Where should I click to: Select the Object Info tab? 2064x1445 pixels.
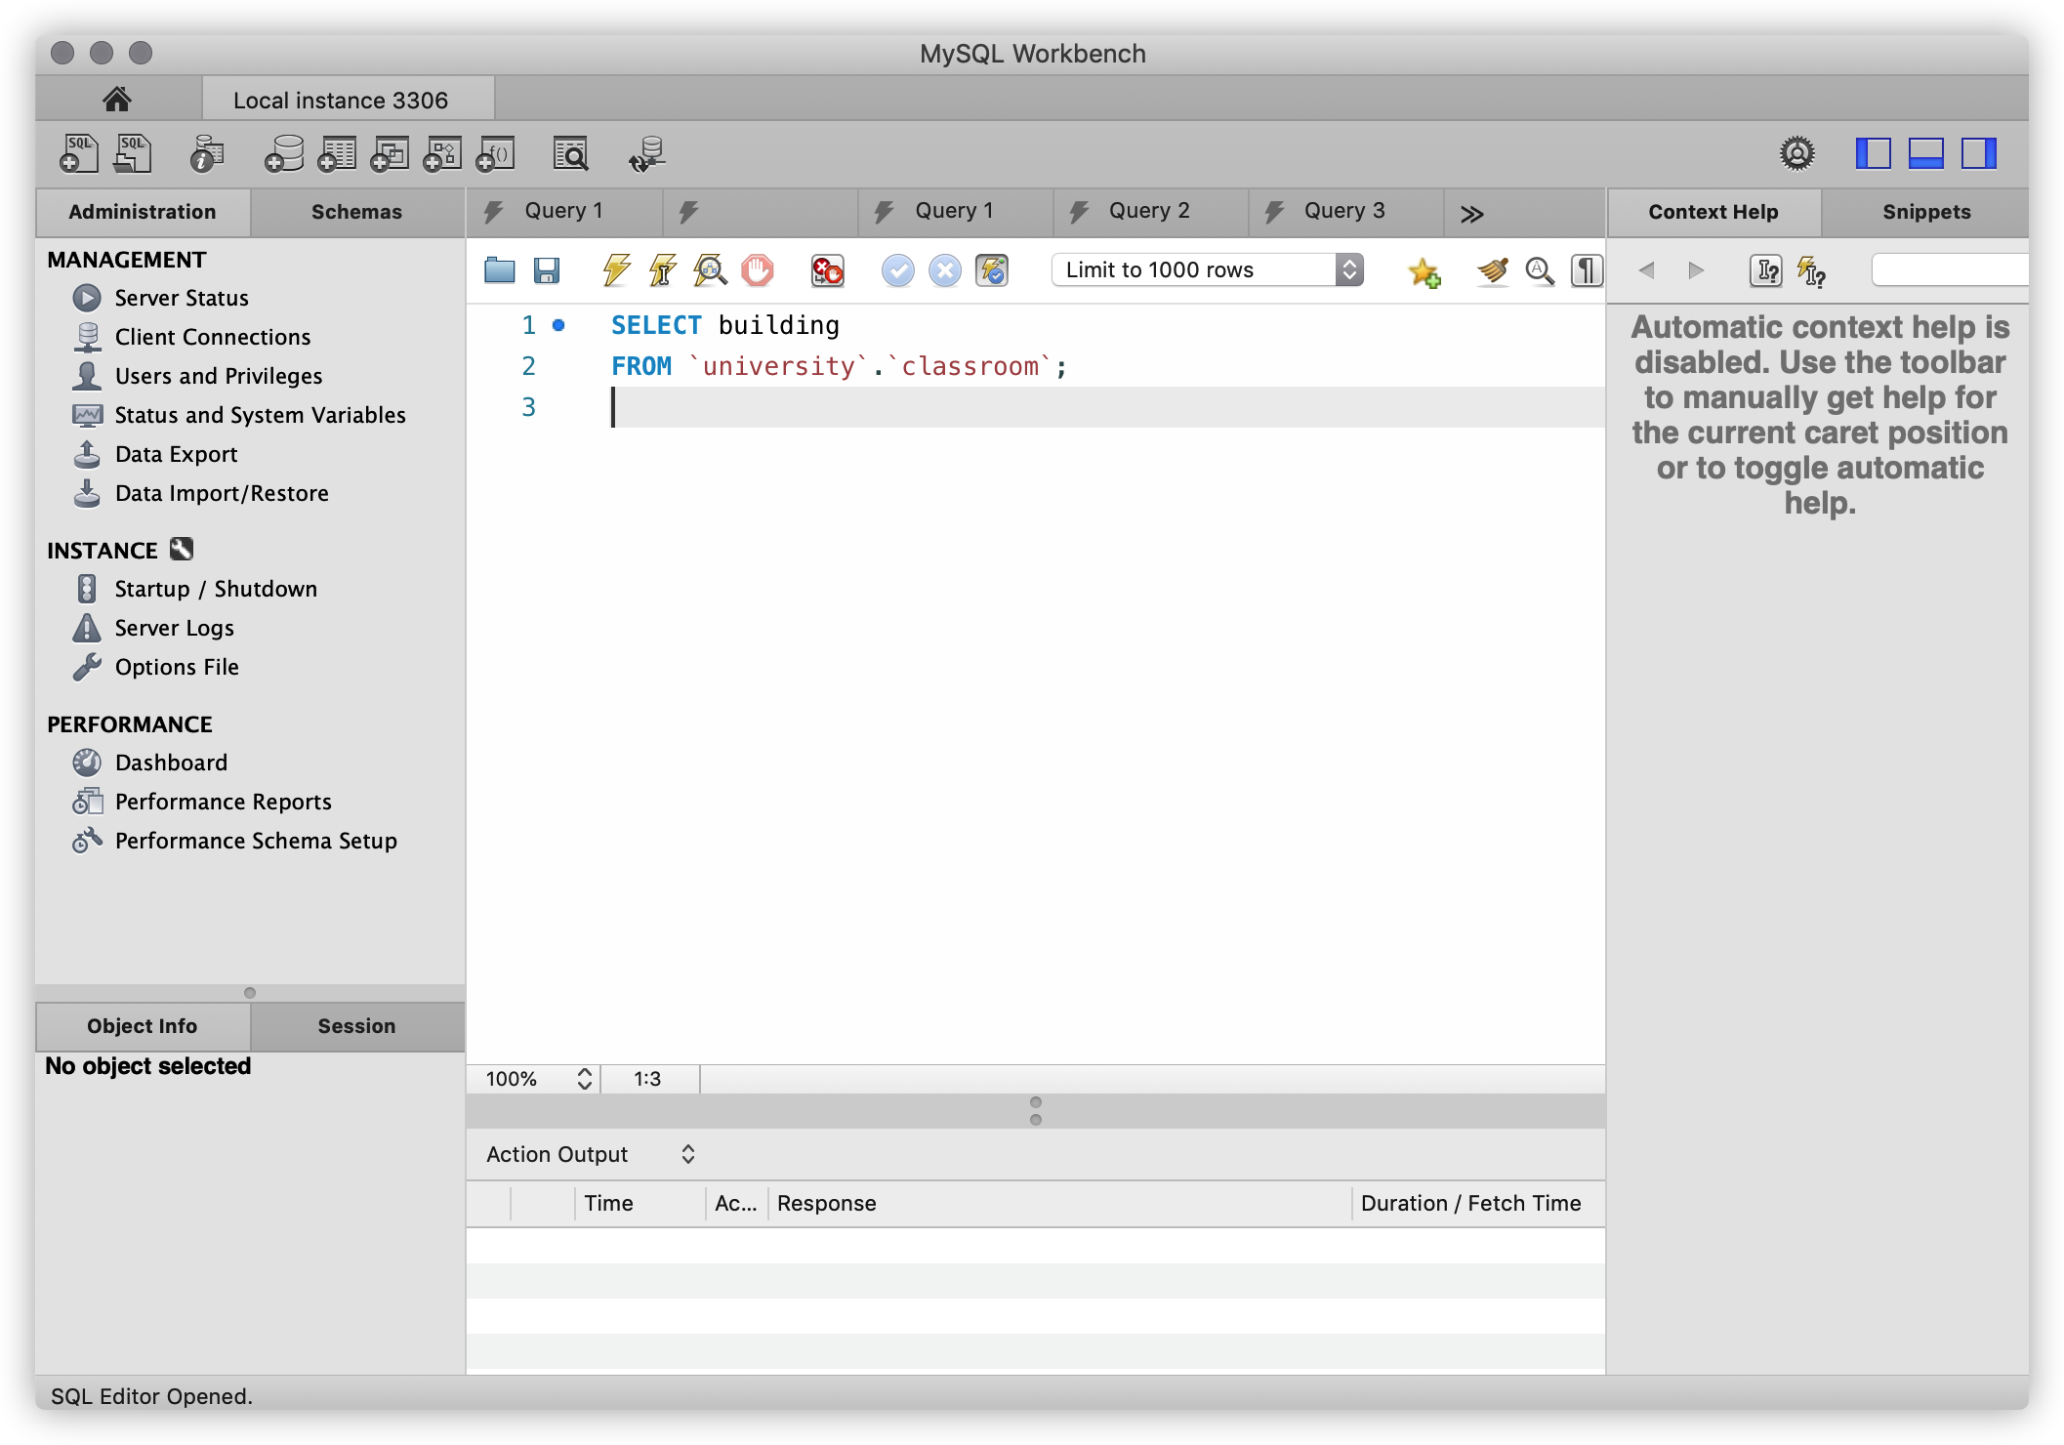pyautogui.click(x=143, y=1026)
